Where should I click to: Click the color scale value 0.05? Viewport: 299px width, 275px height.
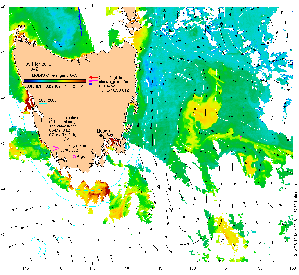[31, 86]
